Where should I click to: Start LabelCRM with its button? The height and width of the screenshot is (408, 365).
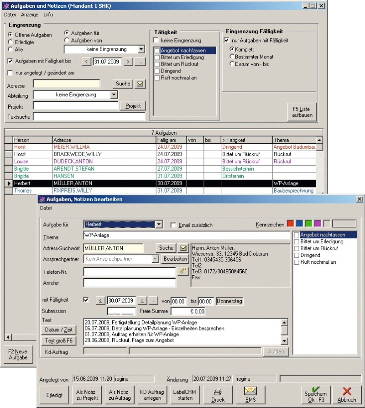click(185, 395)
